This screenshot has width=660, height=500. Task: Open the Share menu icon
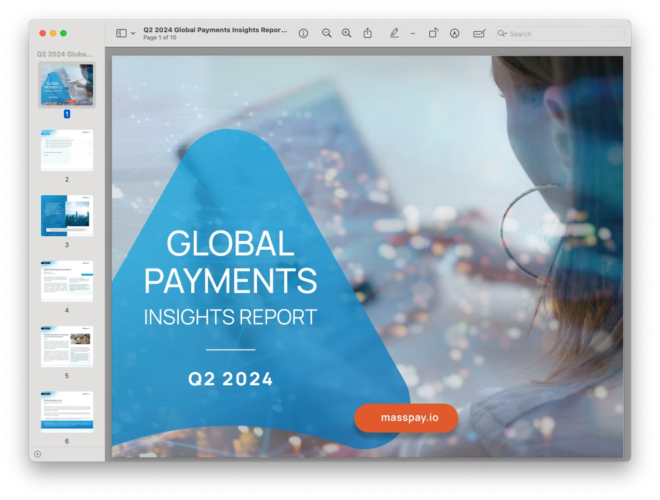[368, 33]
